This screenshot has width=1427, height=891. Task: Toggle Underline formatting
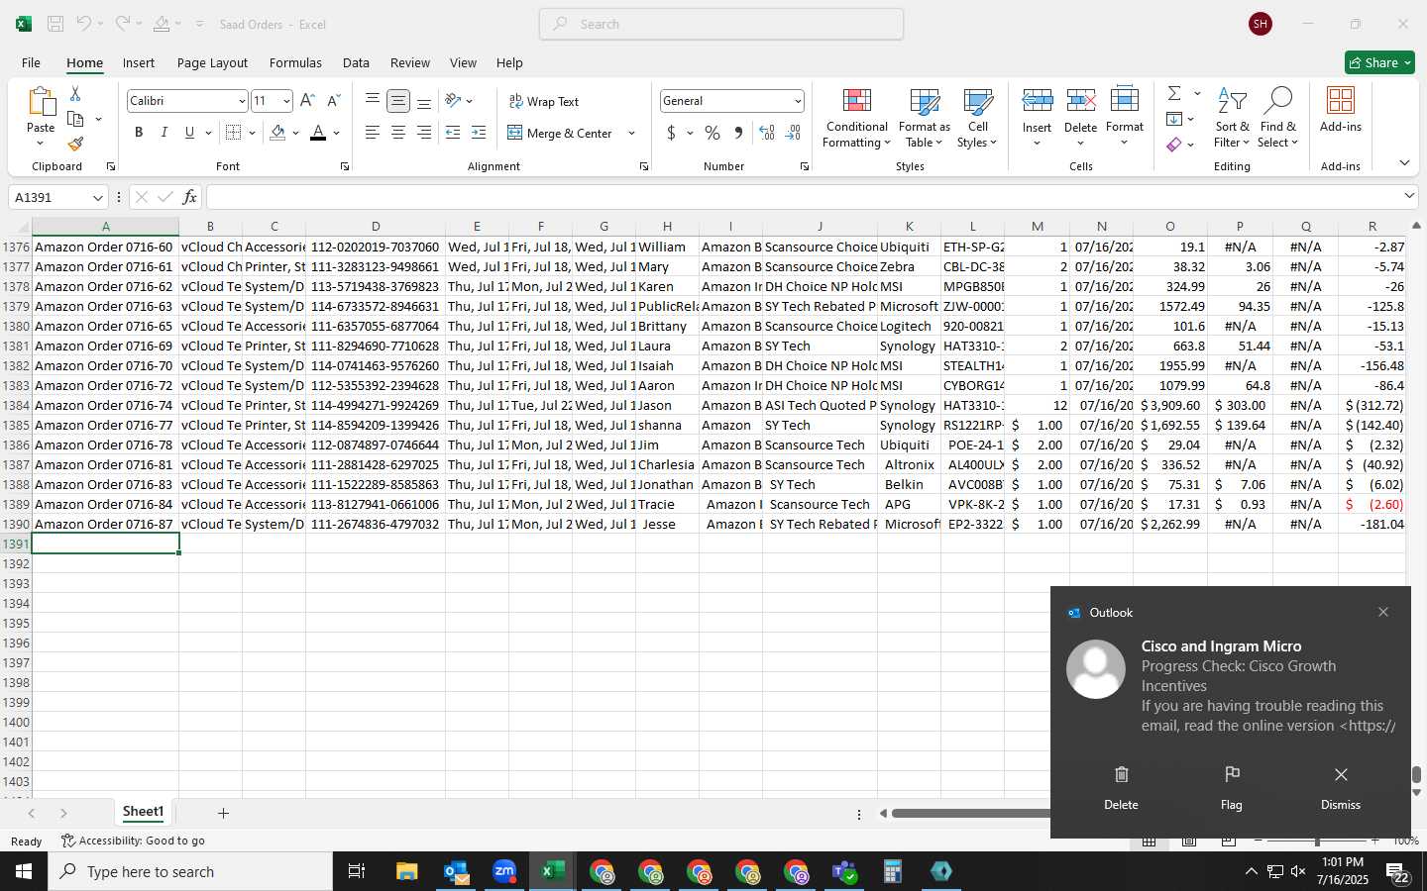189,133
